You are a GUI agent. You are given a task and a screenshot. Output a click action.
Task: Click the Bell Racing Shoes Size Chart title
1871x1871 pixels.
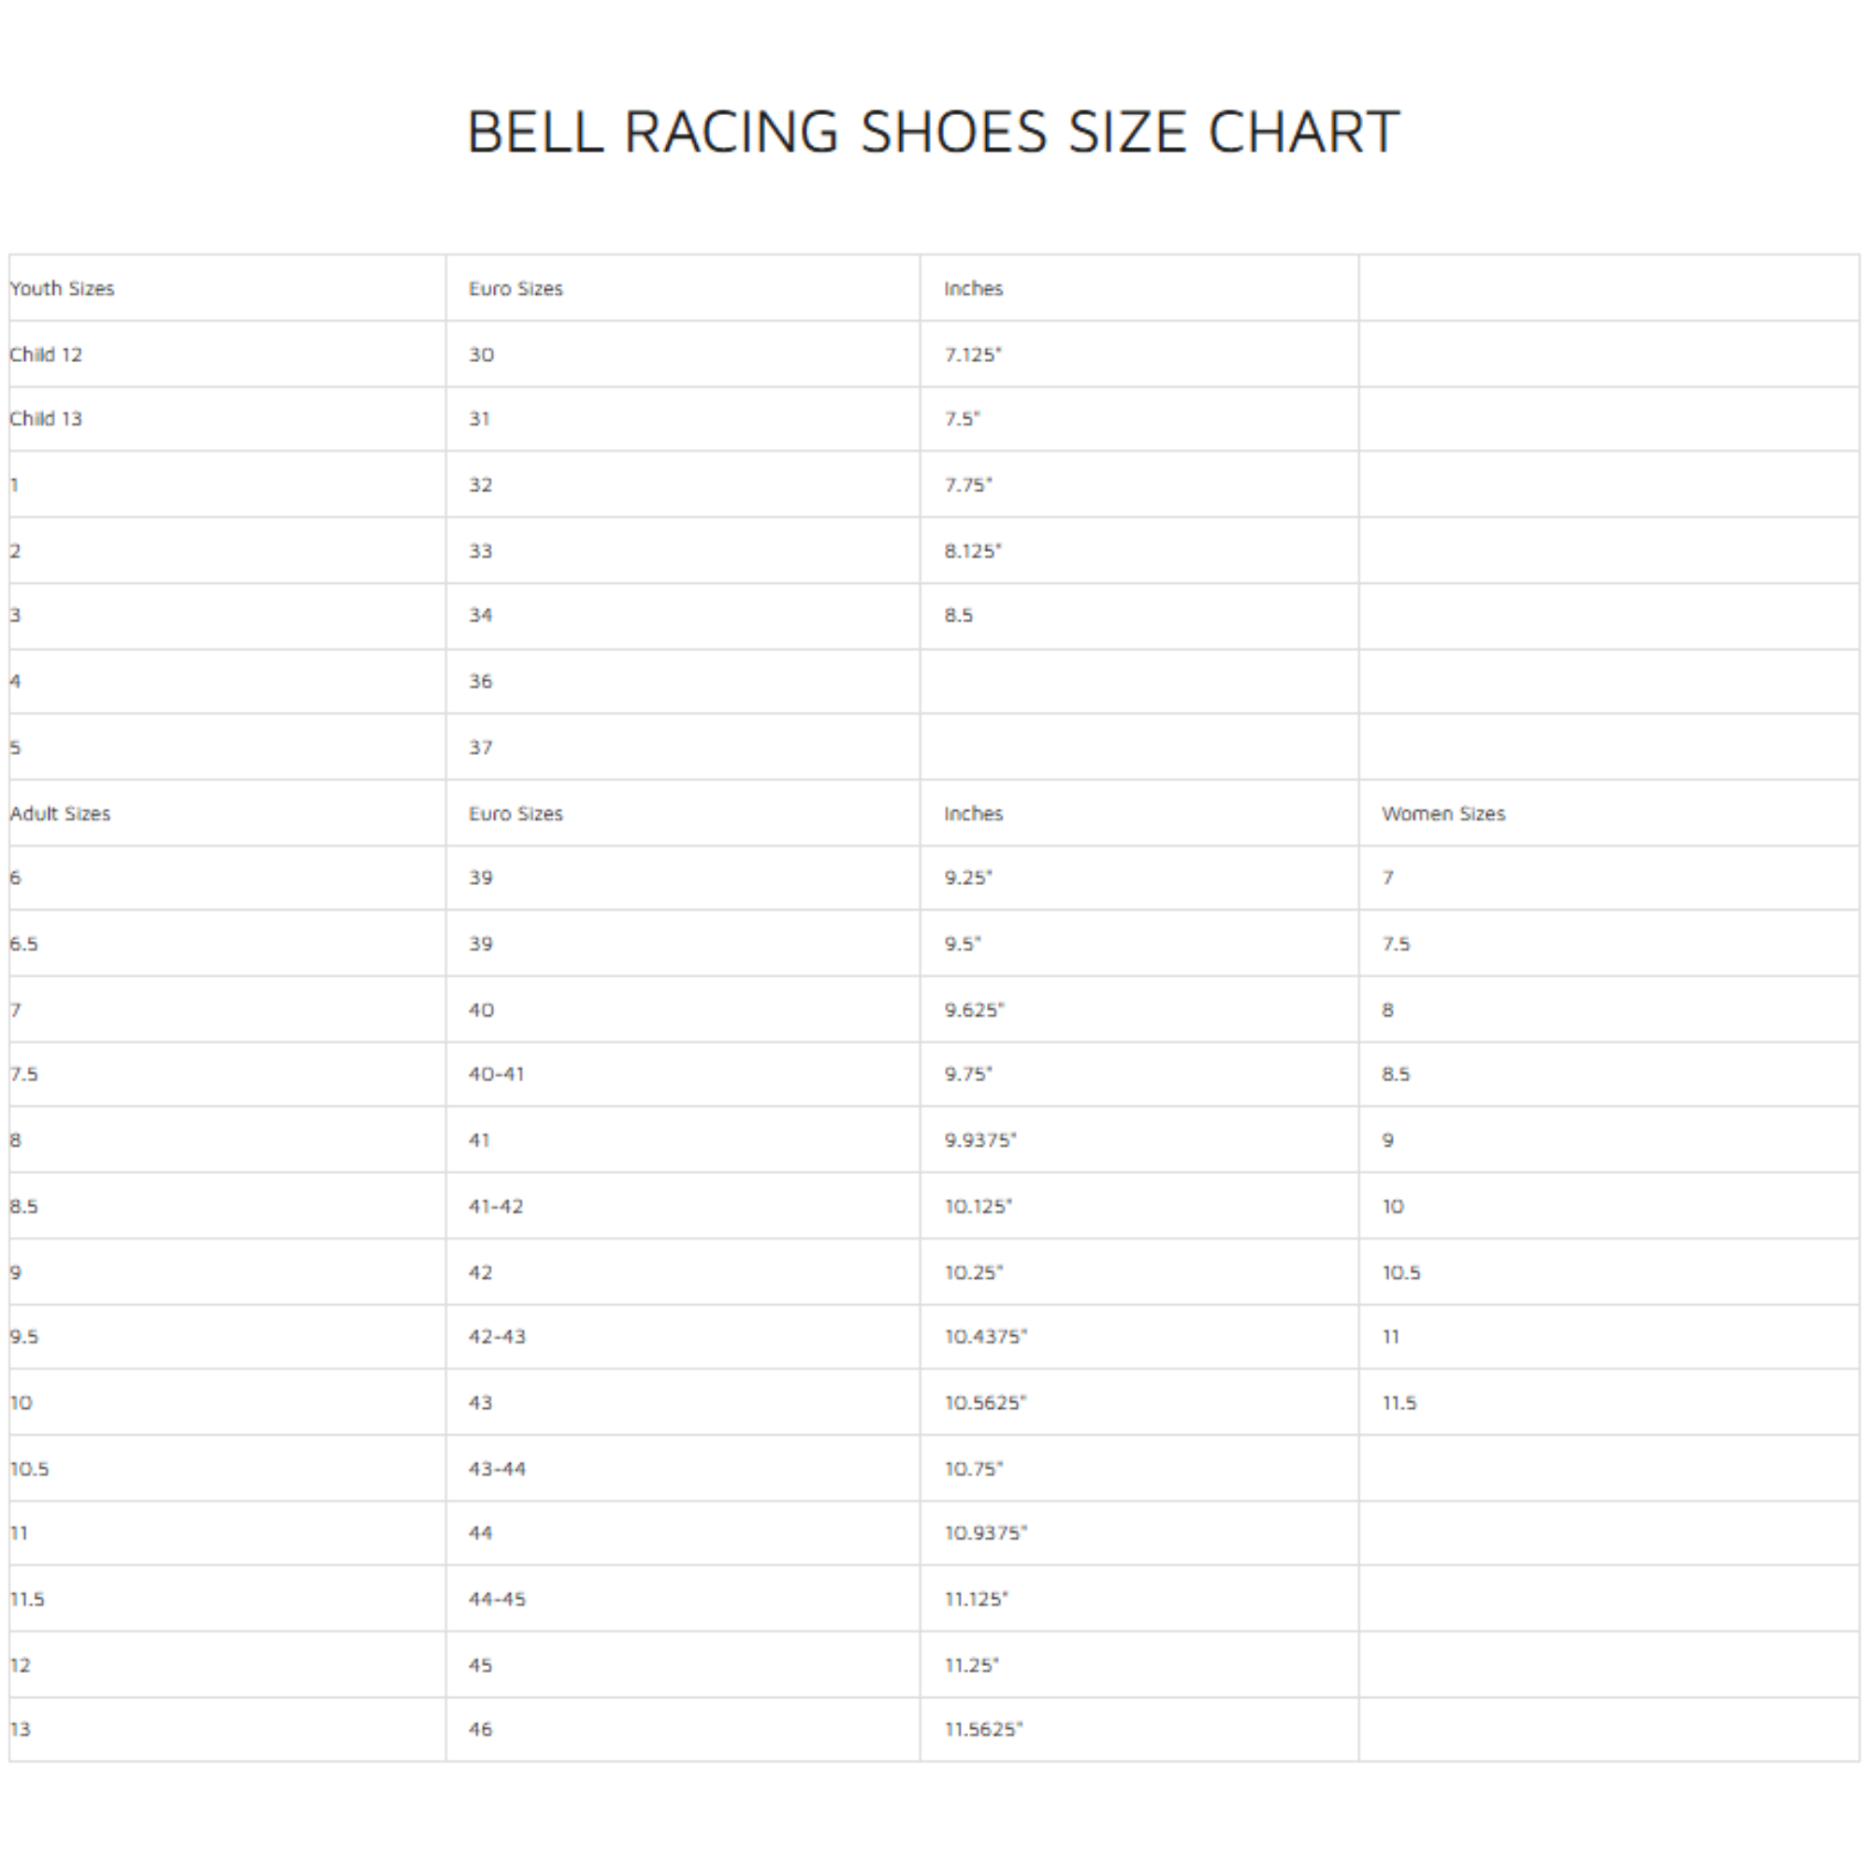(x=934, y=132)
